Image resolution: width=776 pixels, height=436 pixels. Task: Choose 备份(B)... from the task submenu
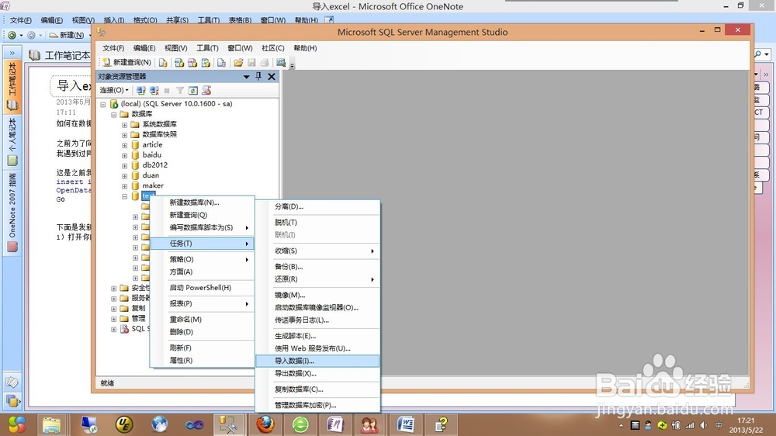pyautogui.click(x=317, y=266)
